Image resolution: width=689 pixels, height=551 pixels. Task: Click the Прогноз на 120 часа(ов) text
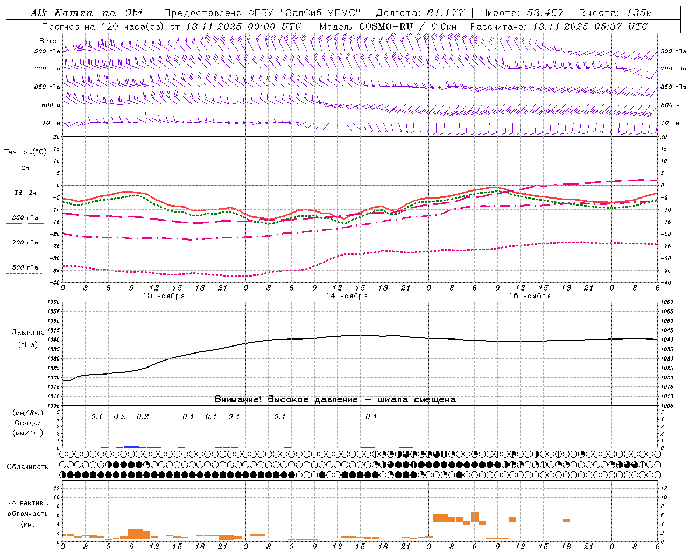coord(103,26)
